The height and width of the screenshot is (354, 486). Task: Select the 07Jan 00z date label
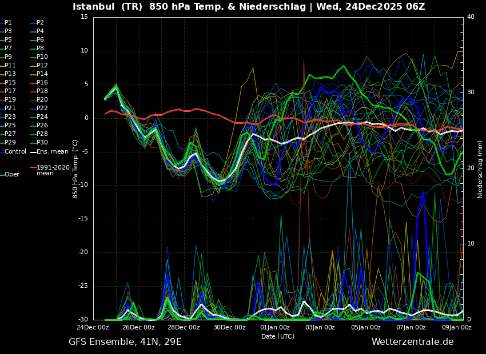(411, 327)
